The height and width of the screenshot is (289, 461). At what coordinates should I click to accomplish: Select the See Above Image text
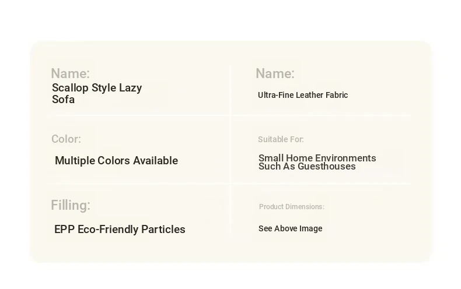(x=291, y=228)
